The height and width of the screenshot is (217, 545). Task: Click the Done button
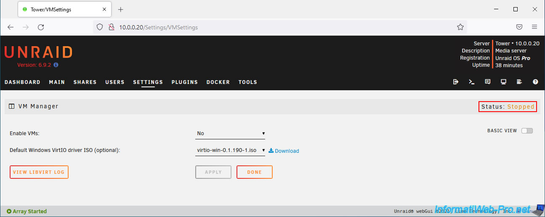(x=254, y=172)
